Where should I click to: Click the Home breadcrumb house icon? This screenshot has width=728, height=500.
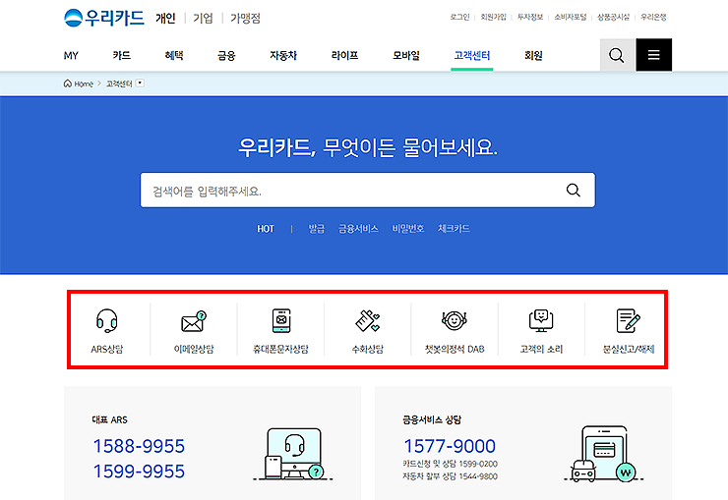point(68,83)
